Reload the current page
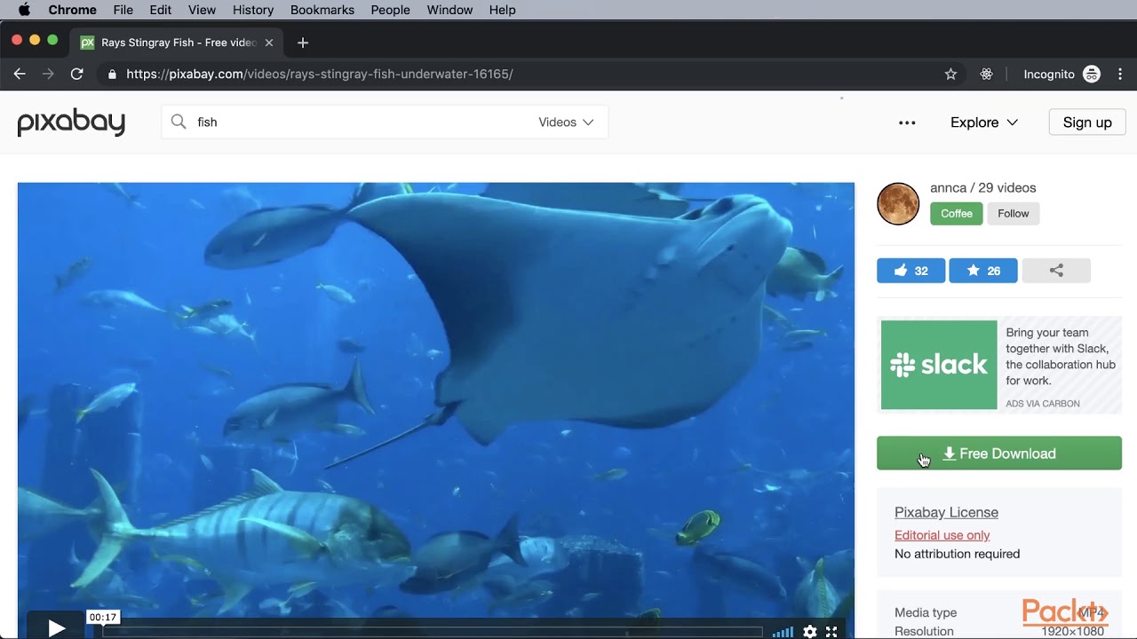This screenshot has width=1137, height=639. pos(76,75)
